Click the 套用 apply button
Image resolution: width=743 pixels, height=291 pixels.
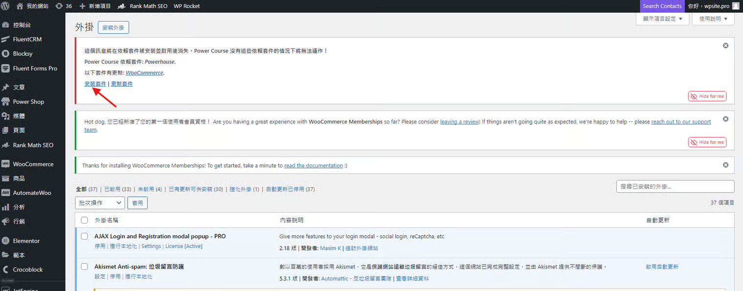(137, 202)
